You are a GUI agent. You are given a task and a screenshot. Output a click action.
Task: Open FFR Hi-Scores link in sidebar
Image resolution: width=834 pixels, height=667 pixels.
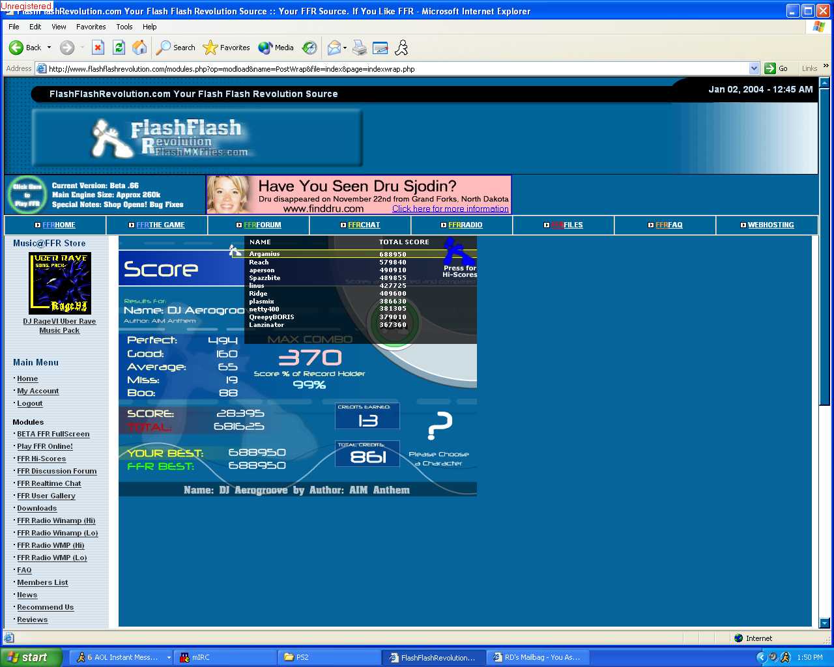coord(41,459)
